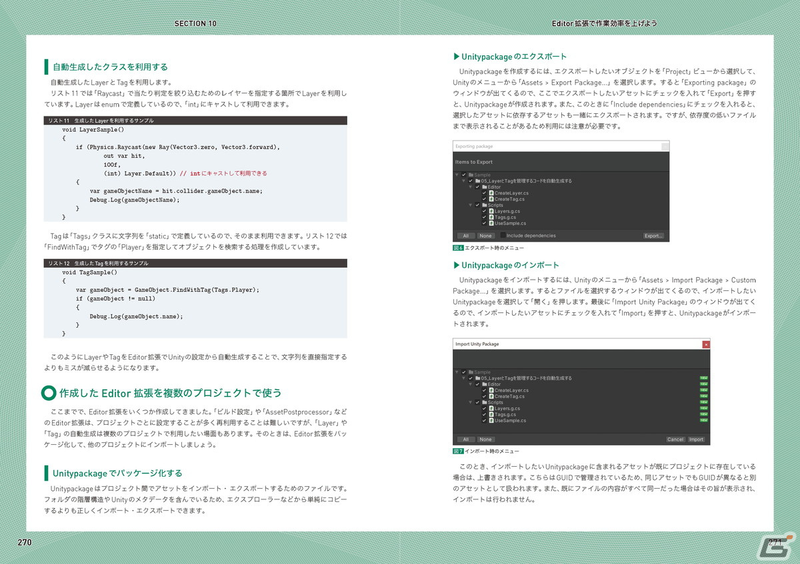Enable Include dependencies checkbox
This screenshot has height=564, width=800.
coord(503,235)
